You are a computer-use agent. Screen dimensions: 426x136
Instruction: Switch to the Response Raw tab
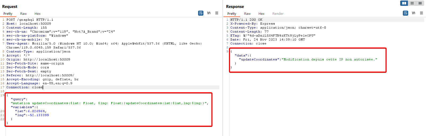click(x=247, y=14)
